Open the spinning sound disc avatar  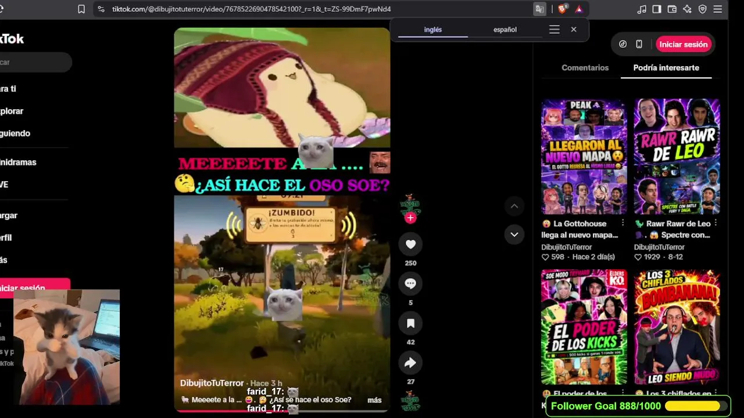pos(410,401)
